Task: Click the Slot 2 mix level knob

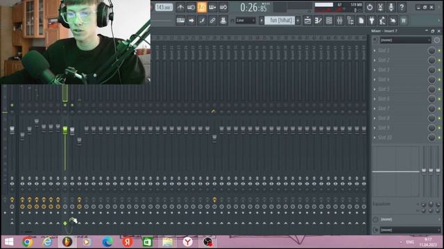Action: tap(432, 60)
